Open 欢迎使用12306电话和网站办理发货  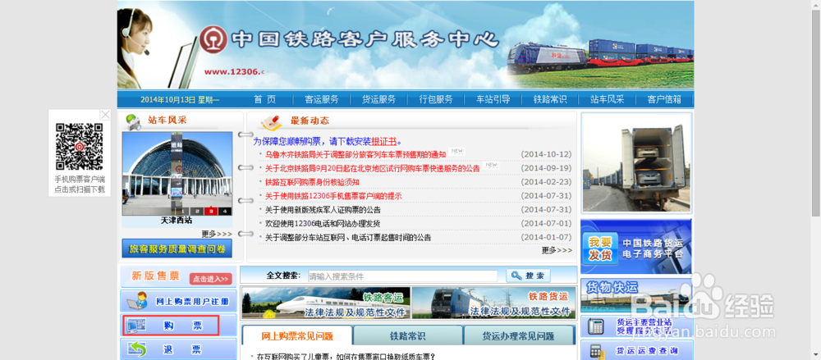tap(323, 223)
